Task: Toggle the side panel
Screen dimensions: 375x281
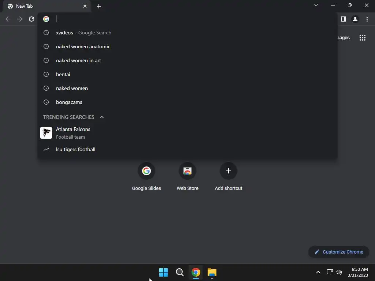Action: pyautogui.click(x=344, y=19)
